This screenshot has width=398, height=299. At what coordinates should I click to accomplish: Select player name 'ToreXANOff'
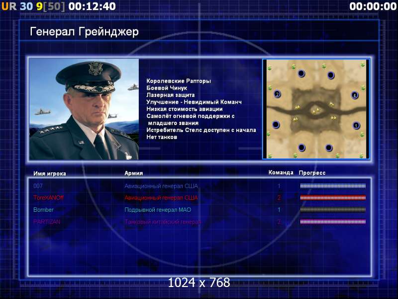pyautogui.click(x=48, y=198)
